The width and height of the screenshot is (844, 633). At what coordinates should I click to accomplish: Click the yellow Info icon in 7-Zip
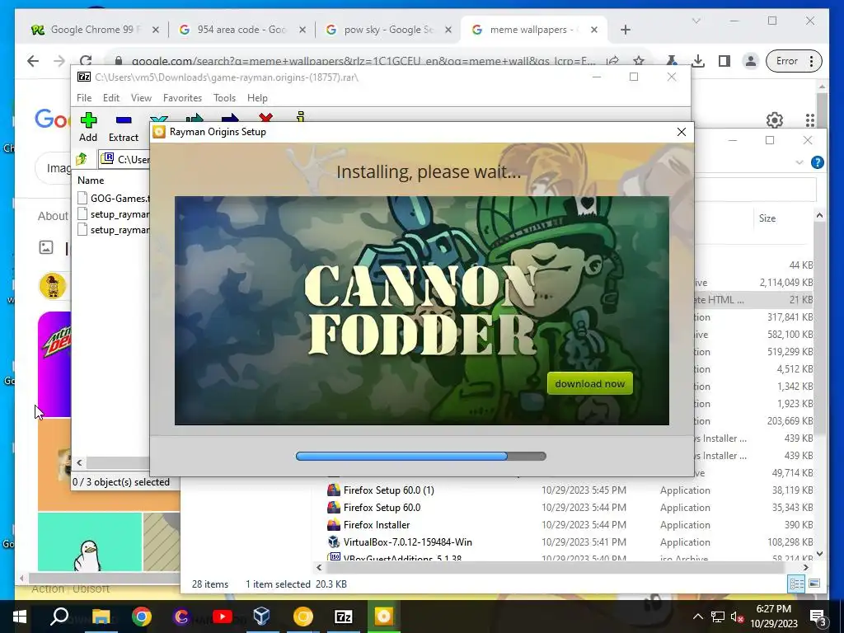point(301,116)
